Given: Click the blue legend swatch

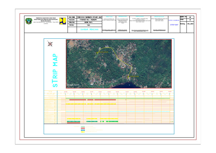Looking at the screenshot, I should 83,130.
